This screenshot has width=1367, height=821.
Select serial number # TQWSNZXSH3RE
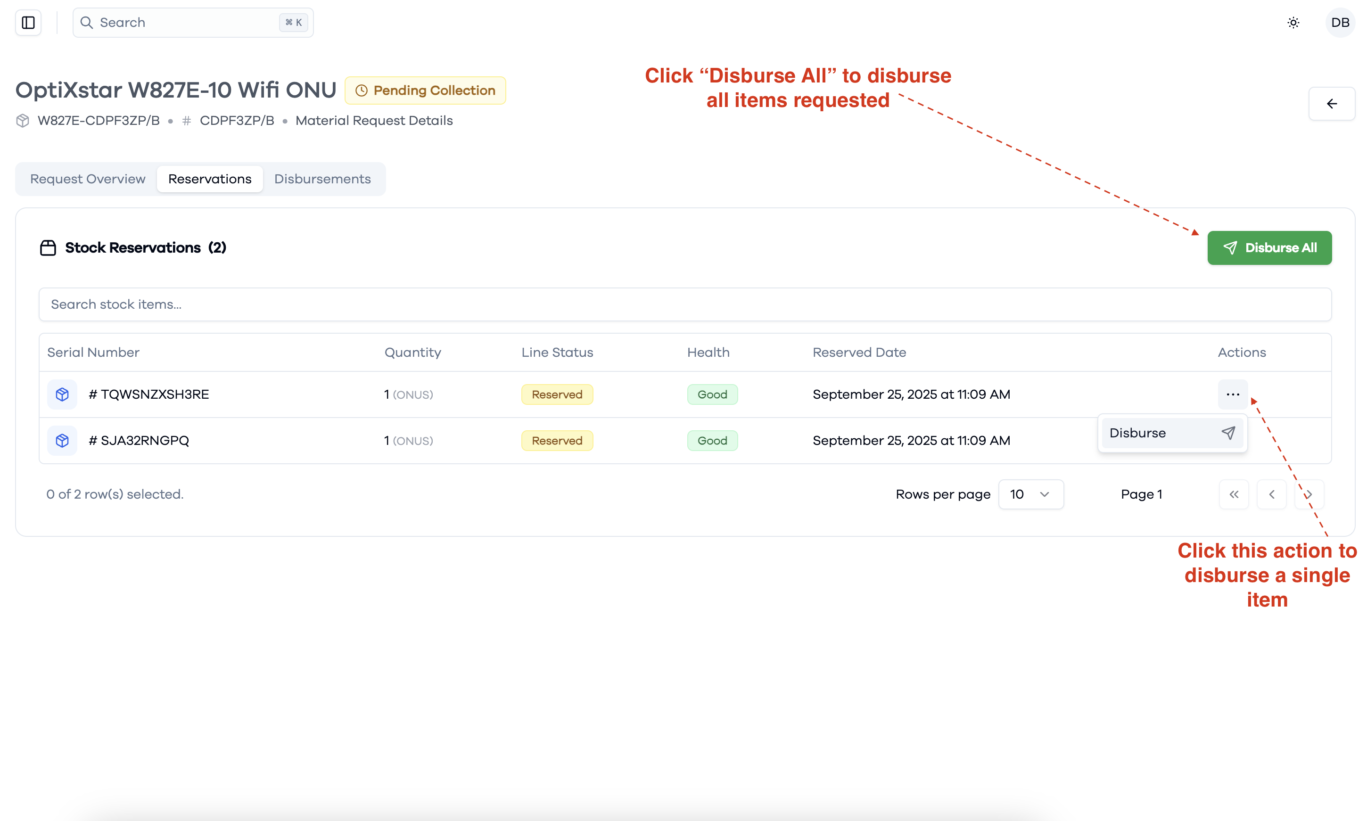149,394
